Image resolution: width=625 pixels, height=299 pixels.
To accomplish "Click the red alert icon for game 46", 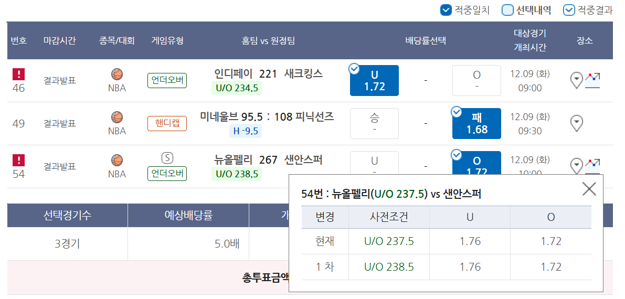I will pos(18,74).
